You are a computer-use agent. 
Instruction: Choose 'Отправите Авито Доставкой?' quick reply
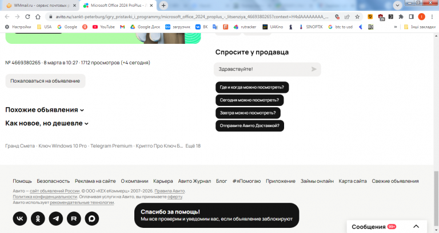(x=250, y=125)
